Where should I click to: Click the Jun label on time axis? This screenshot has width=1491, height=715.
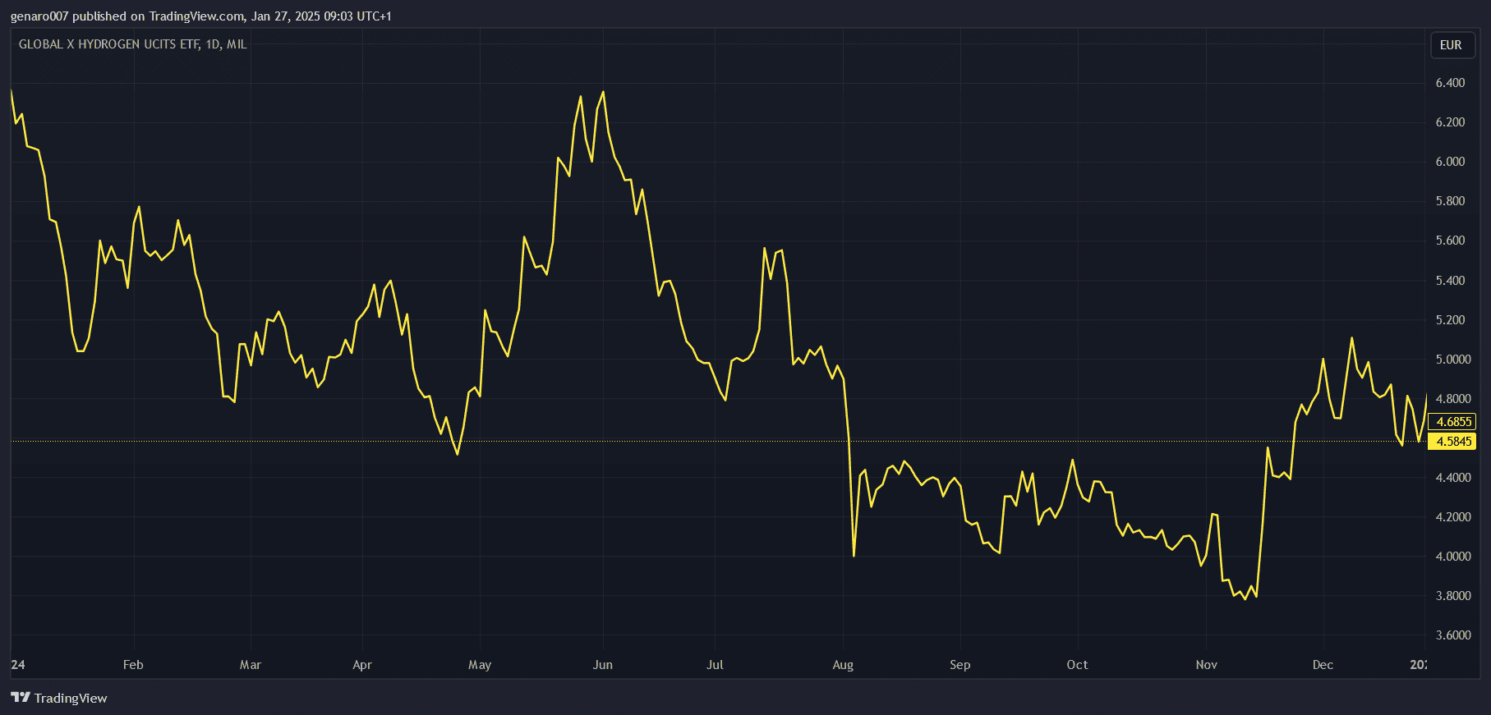pyautogui.click(x=603, y=665)
